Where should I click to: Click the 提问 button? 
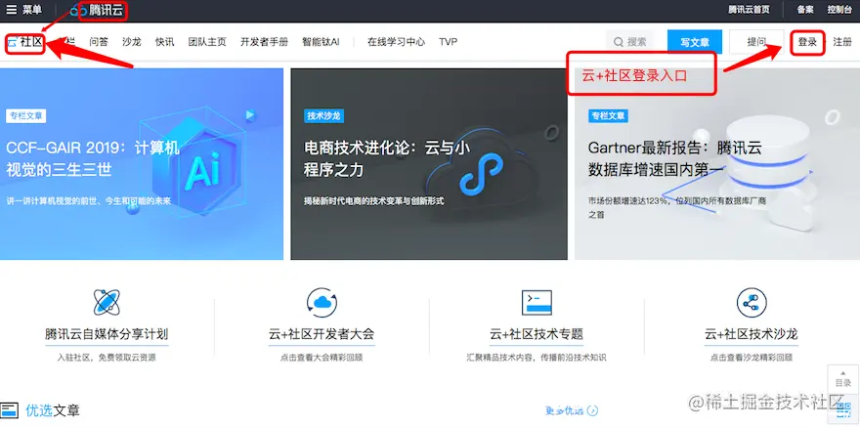756,42
